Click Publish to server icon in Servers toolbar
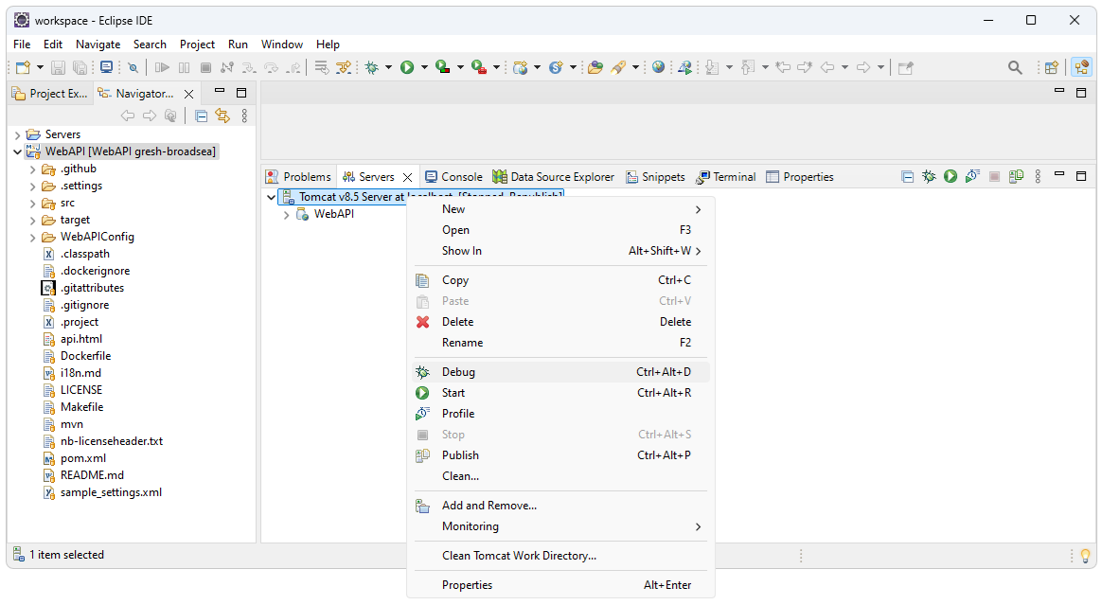 [1016, 177]
